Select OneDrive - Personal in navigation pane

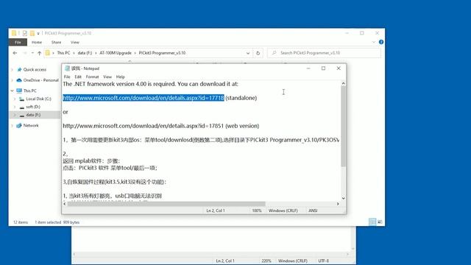(x=41, y=80)
